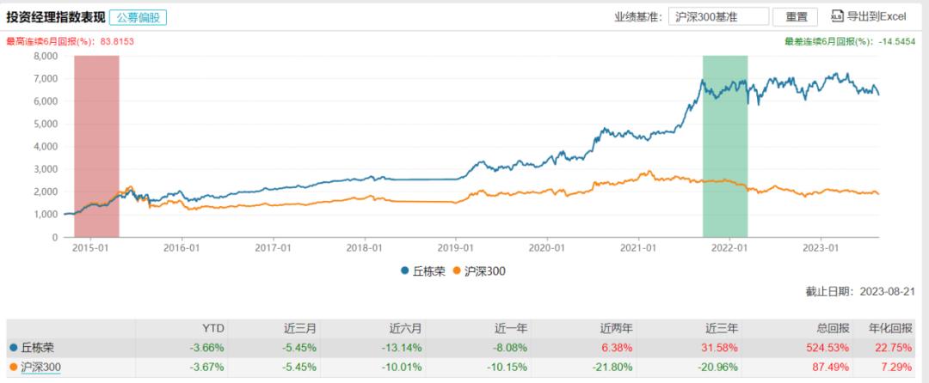
Task: Click the Excel export file icon
Action: tap(838, 16)
